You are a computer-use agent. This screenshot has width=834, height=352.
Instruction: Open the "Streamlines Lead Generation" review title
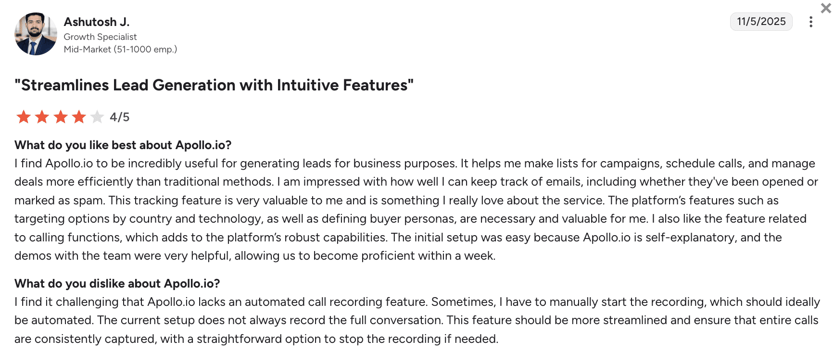pos(214,85)
